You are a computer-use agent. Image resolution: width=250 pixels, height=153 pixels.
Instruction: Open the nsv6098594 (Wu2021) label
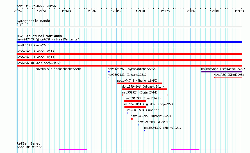(143, 110)
